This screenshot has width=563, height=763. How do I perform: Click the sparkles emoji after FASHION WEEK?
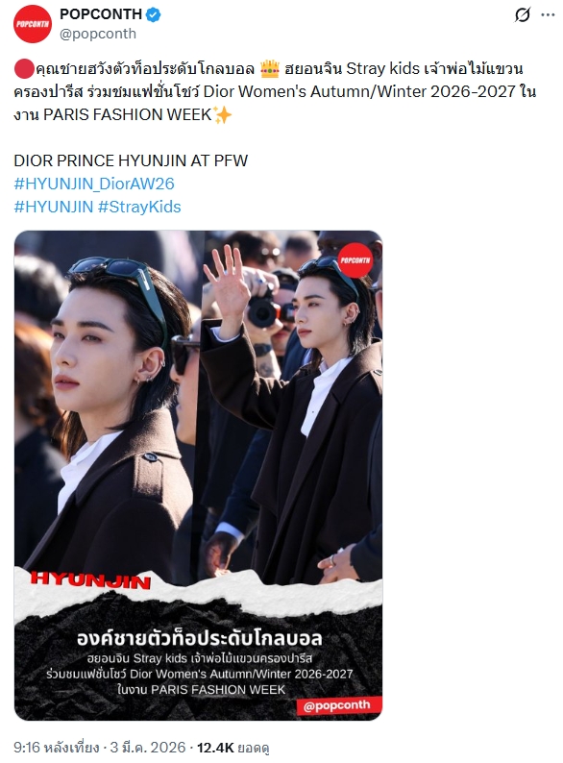[x=222, y=115]
